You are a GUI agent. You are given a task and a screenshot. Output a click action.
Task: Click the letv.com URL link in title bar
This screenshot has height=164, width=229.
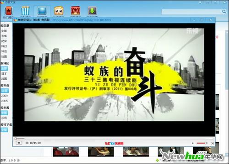pyautogui.click(x=82, y=20)
